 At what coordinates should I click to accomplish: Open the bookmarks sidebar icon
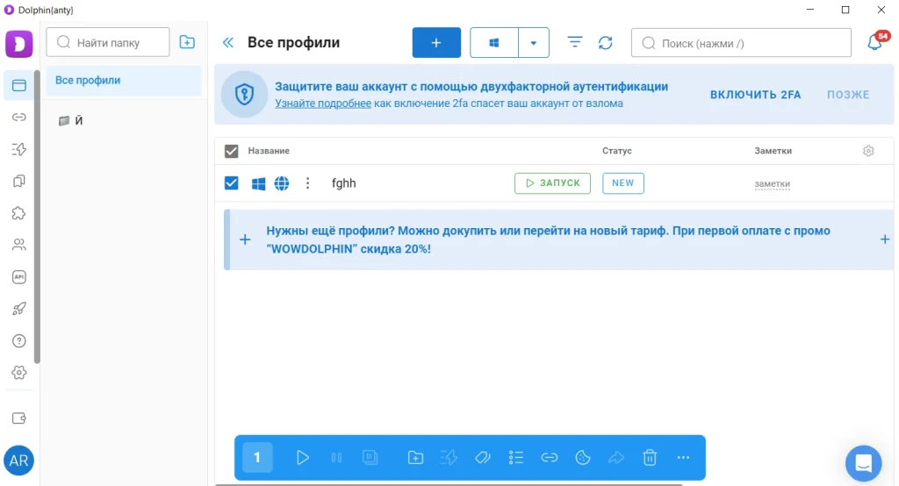(19, 181)
